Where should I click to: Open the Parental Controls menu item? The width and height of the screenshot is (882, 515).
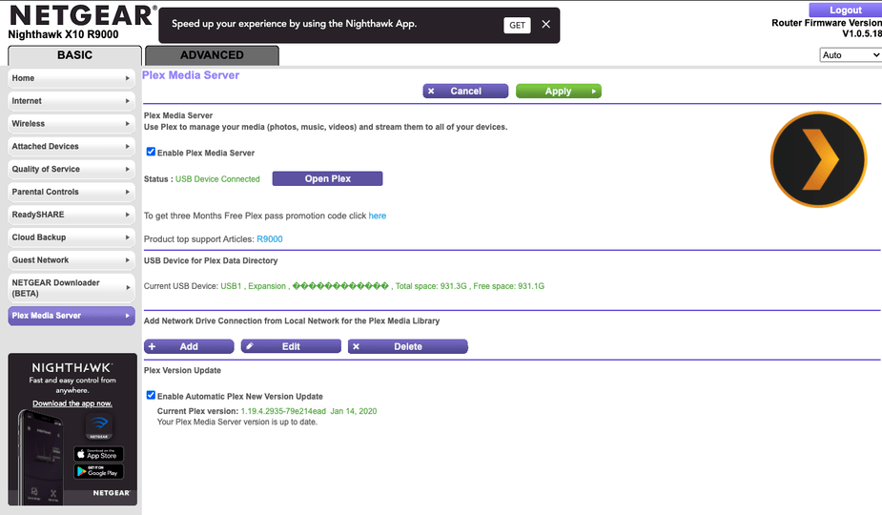click(72, 192)
